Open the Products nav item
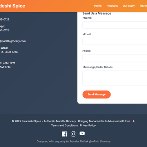The image size is (147, 147). coord(112,6)
